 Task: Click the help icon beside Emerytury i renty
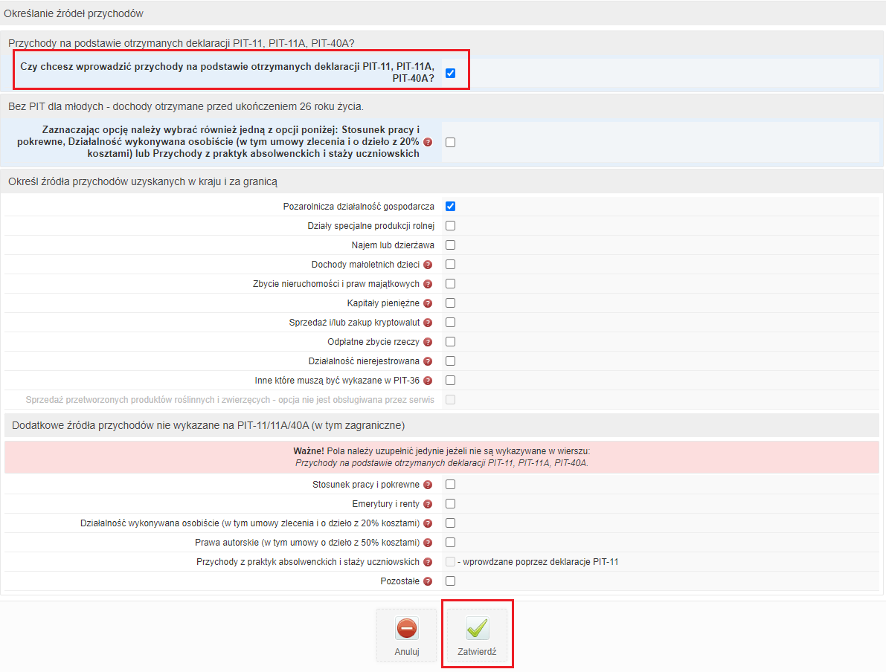[428, 504]
